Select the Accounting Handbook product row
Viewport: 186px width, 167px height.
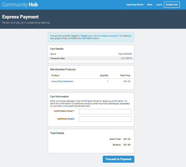91,81
